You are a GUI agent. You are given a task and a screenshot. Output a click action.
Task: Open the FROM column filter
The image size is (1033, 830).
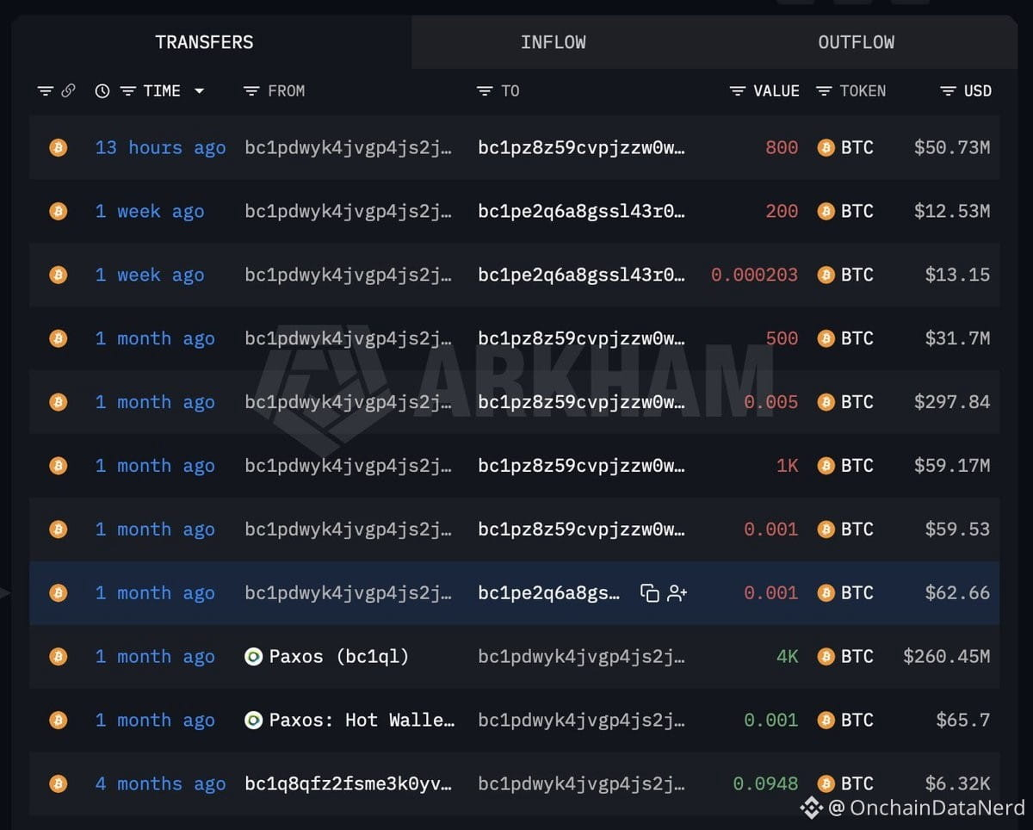tap(251, 90)
